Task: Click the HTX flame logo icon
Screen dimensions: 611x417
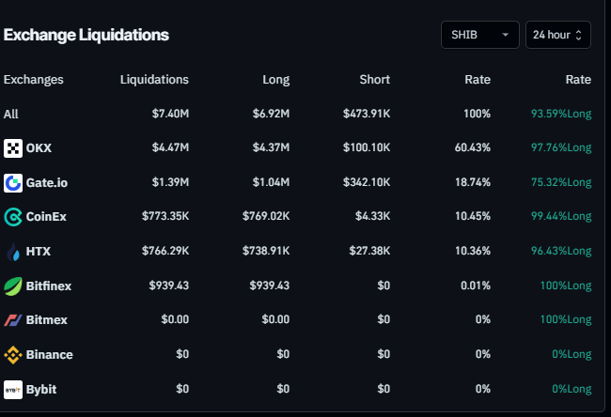Action: tap(13, 252)
